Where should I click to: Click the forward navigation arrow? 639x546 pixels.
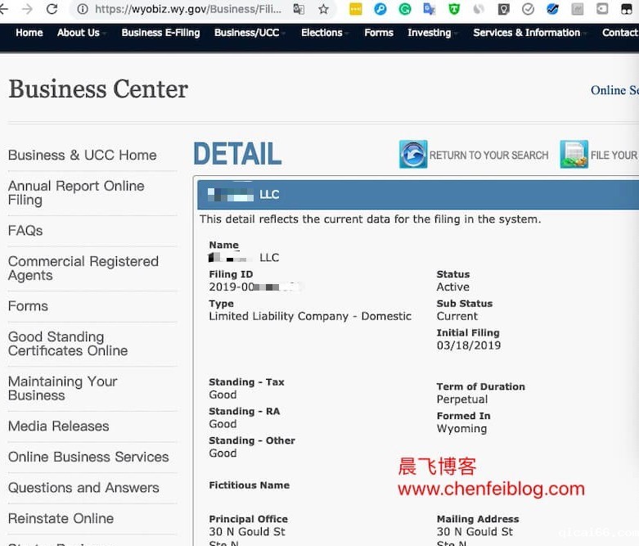(27, 10)
